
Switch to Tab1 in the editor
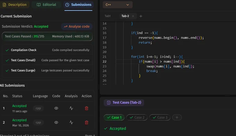108,16
